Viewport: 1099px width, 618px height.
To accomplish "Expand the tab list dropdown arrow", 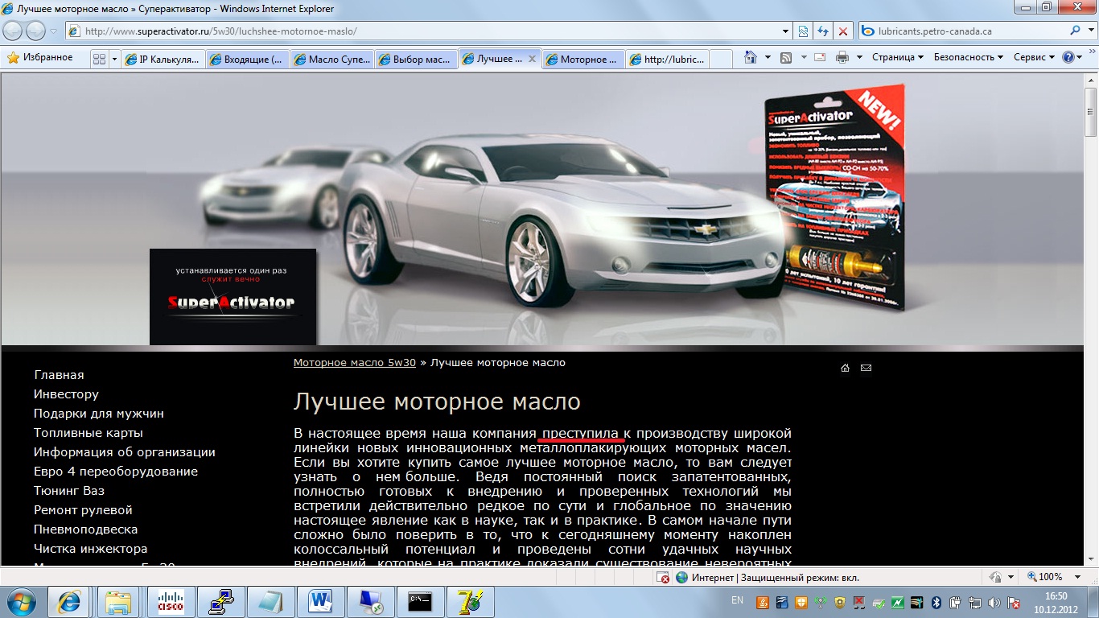I will click(114, 59).
